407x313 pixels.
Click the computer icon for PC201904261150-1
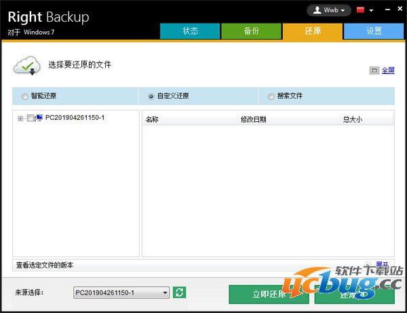[x=39, y=118]
